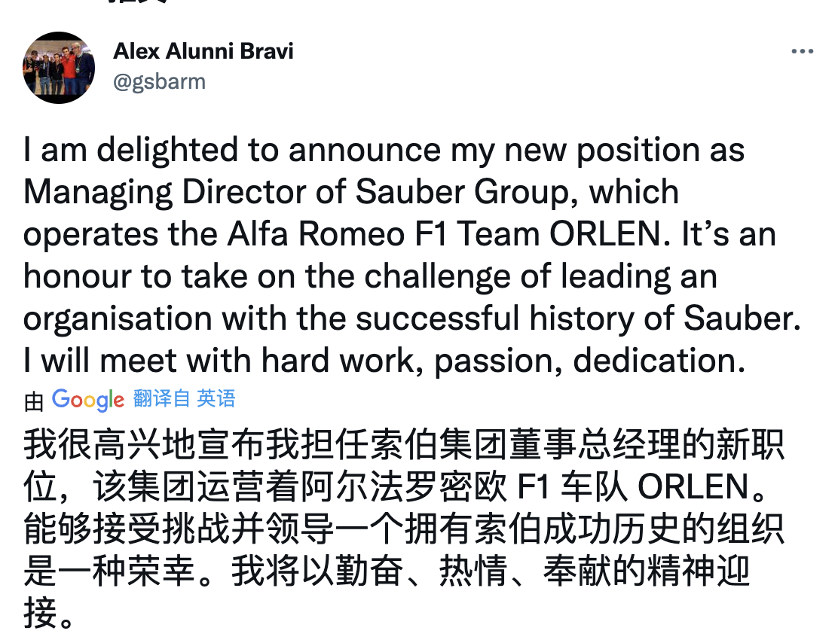Click "Sauber Group" in the English tweet

tap(460, 193)
